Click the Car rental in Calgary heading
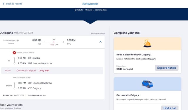The height and width of the screenshot is (110, 188). pyautogui.click(x=127, y=95)
